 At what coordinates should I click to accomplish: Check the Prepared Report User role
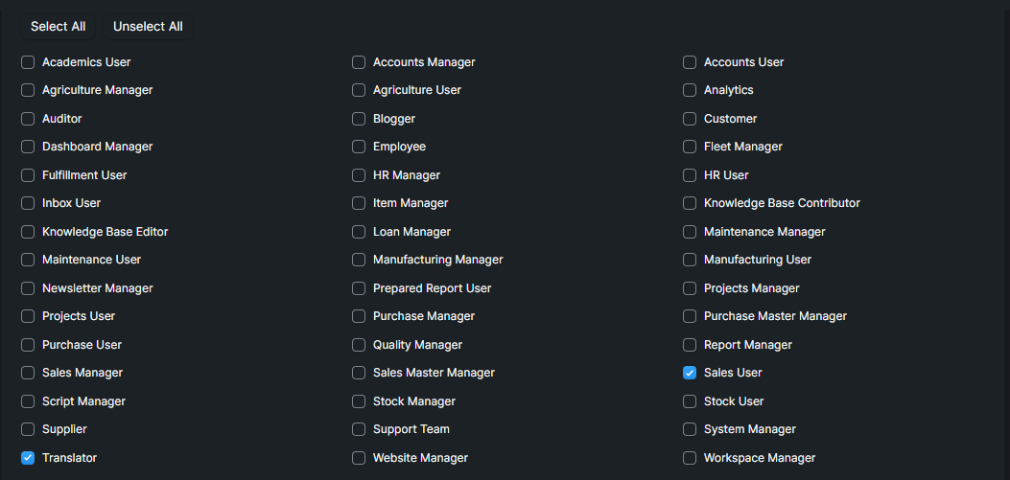(359, 288)
